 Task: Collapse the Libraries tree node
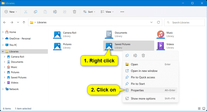tap(3, 51)
